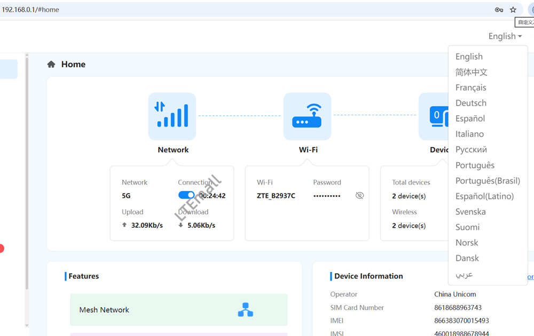Image resolution: width=534 pixels, height=336 pixels.
Task: Select Русский language option
Action: click(x=471, y=149)
